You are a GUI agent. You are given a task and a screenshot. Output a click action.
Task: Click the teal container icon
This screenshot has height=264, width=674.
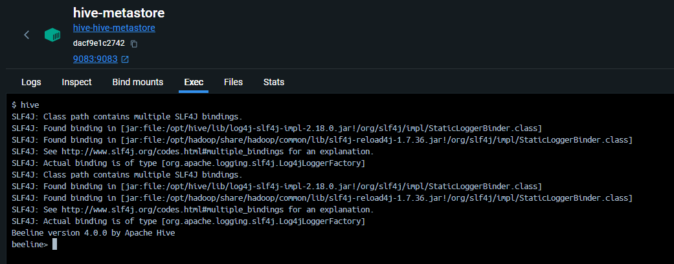point(52,35)
